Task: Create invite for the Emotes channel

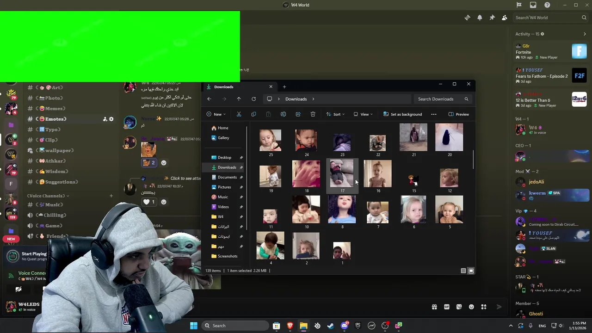Action: 105,119
